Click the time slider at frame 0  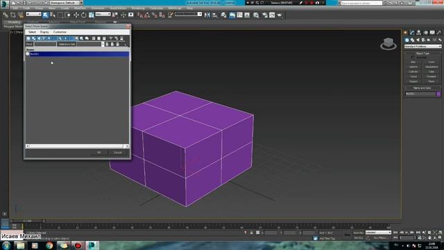28,221
